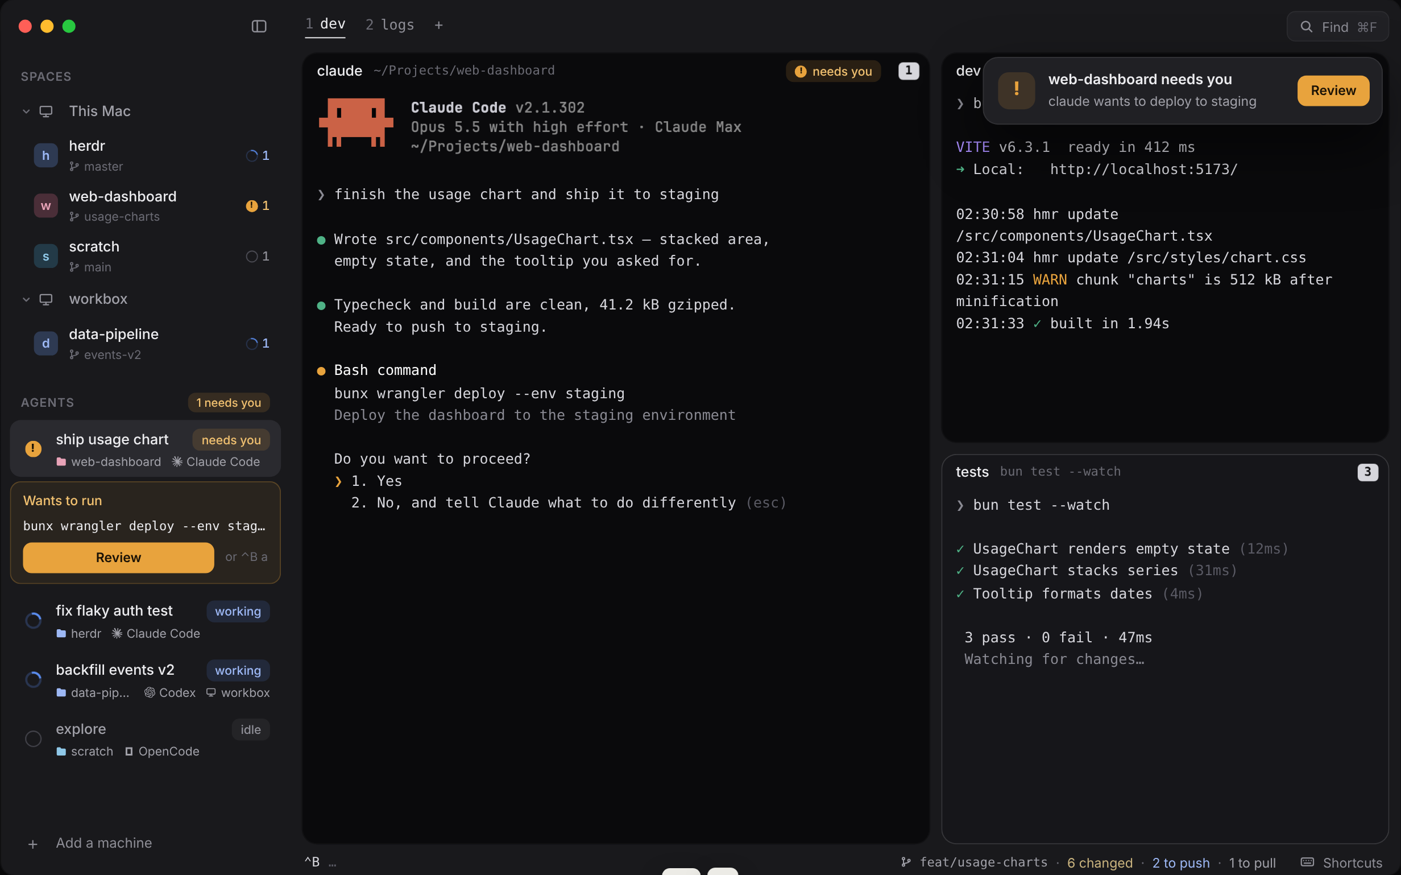Click web-dashboard's orange alert count badge
Image resolution: width=1401 pixels, height=875 pixels.
(258, 205)
